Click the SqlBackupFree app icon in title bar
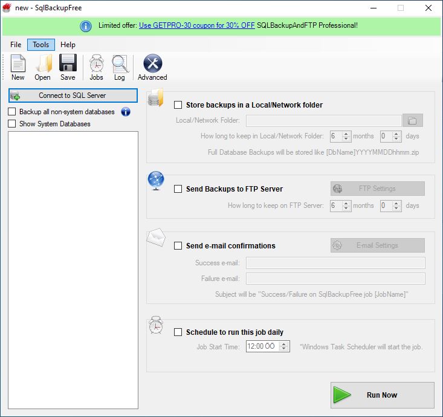The width and height of the screenshot is (443, 417). tap(7, 8)
